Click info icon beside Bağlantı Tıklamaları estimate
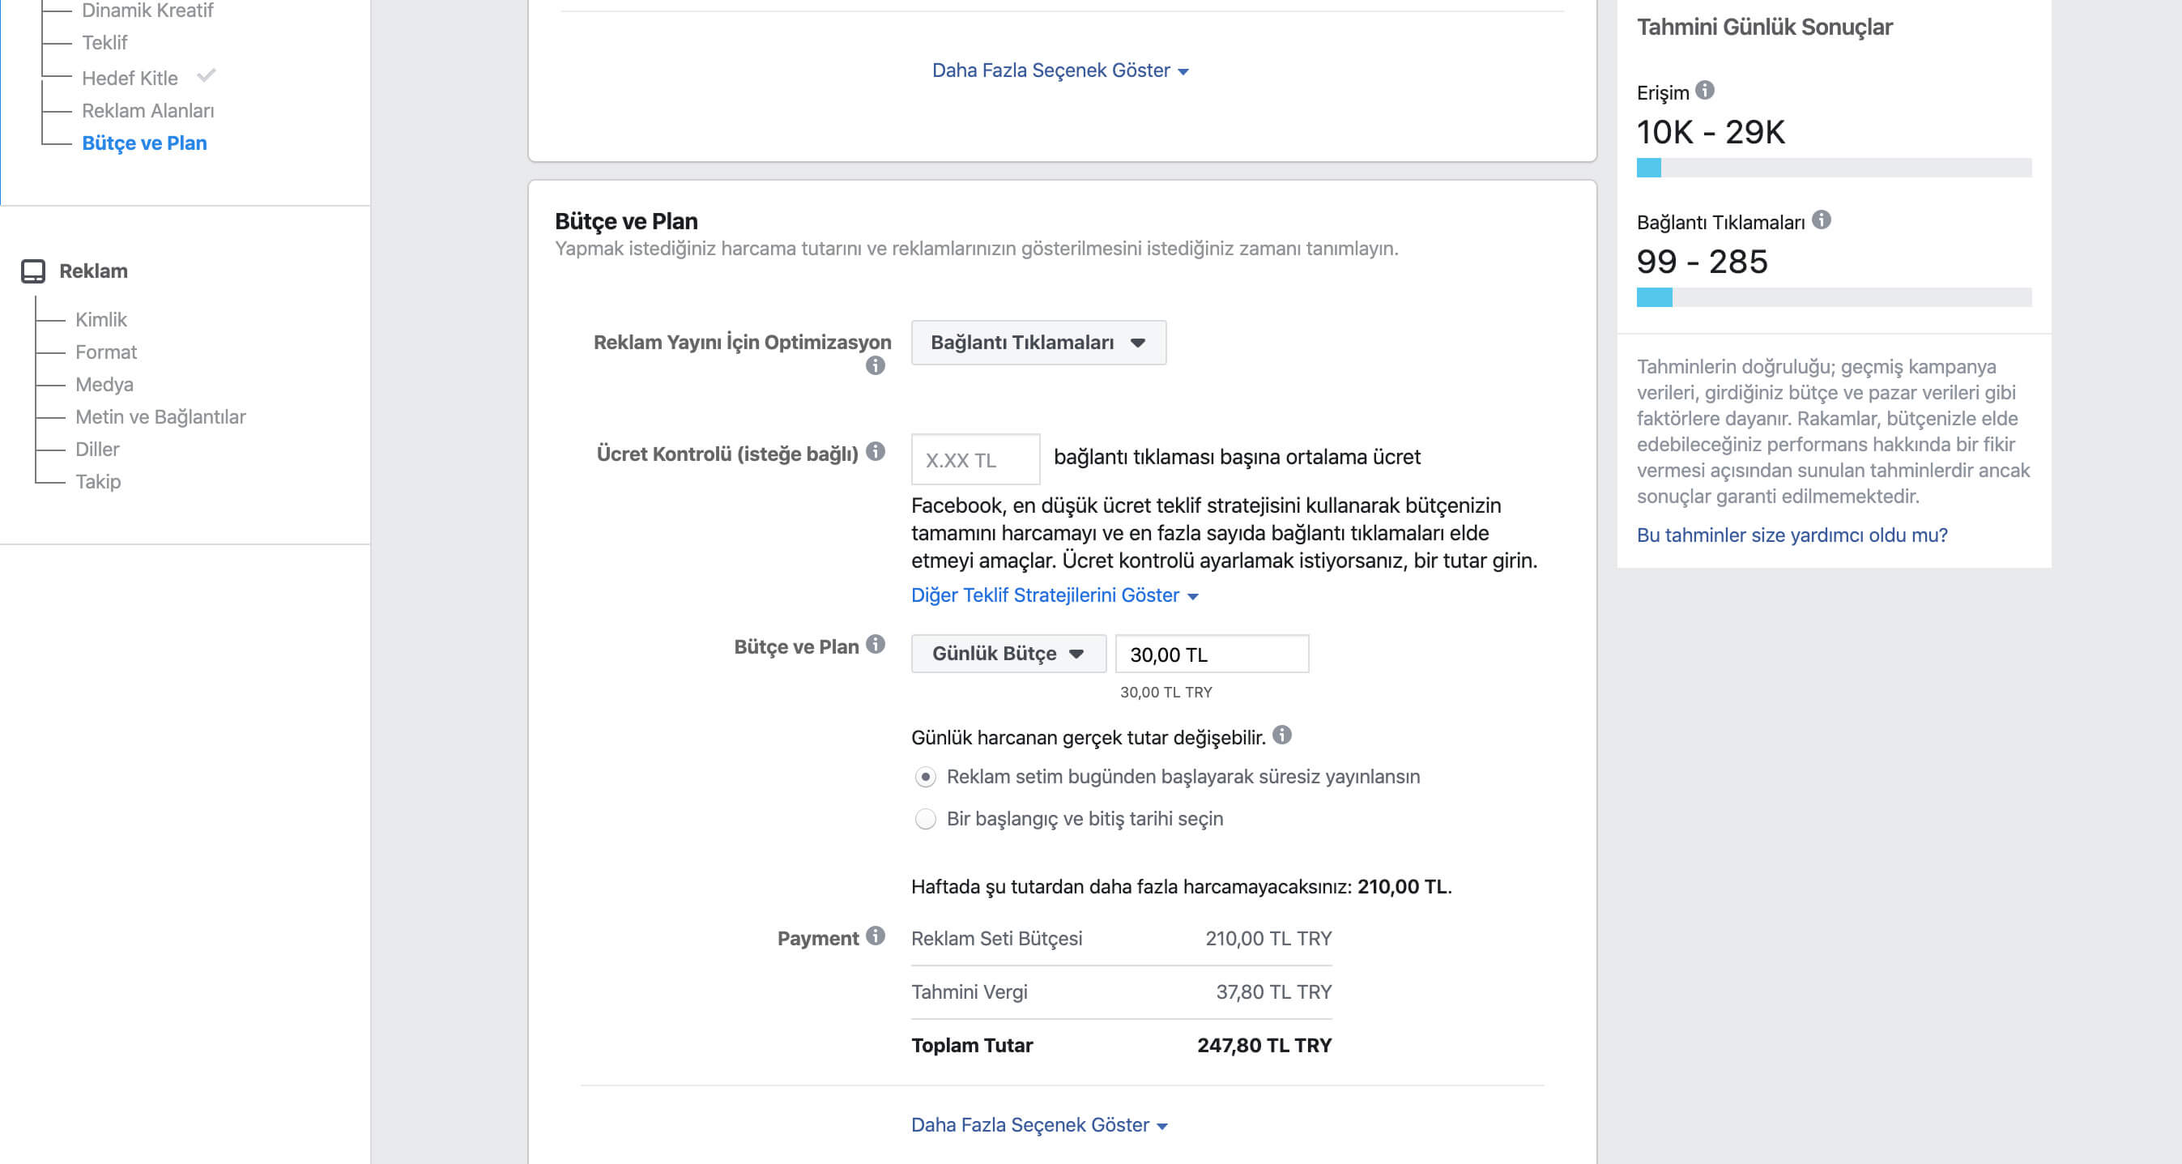The width and height of the screenshot is (2182, 1164). tap(1821, 220)
